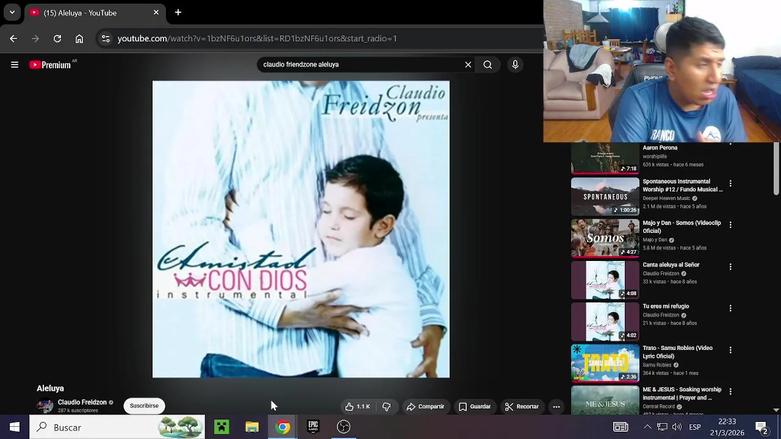Viewport: 781px width, 439px height.
Task: Subscribe with the Suscribirse button
Action: pyautogui.click(x=144, y=405)
